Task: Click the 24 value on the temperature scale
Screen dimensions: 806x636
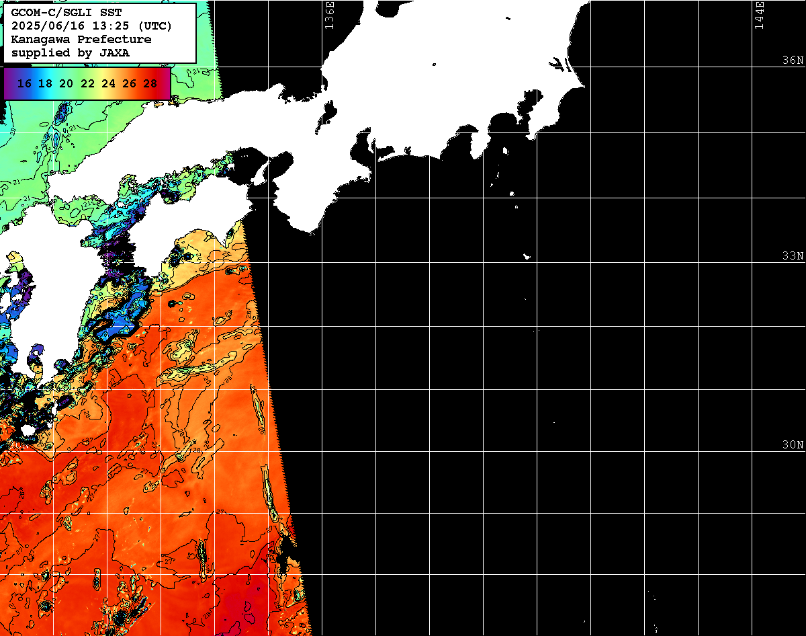Action: coord(108,83)
